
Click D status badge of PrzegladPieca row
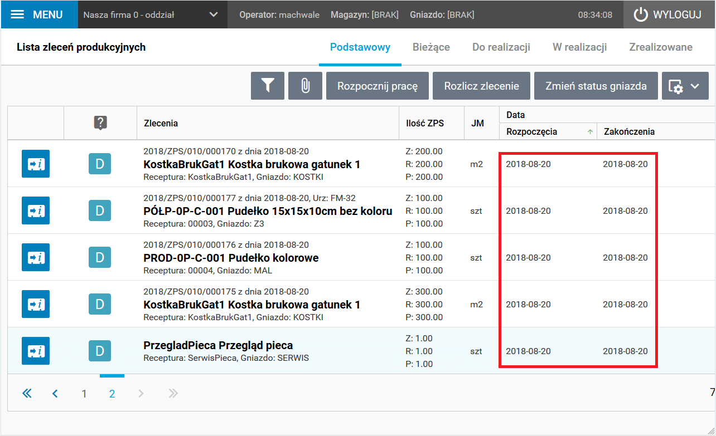(100, 351)
